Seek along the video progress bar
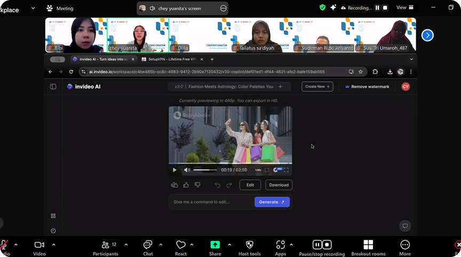Viewport: 461px width, 257px height. (x=230, y=163)
